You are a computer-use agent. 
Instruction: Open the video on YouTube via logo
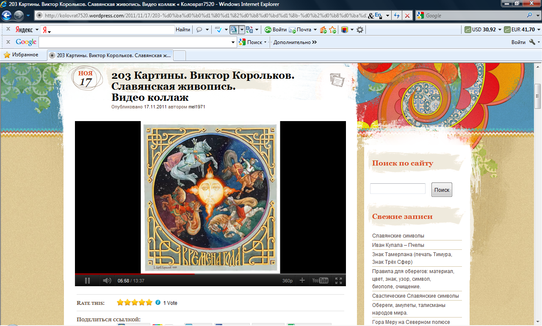320,280
